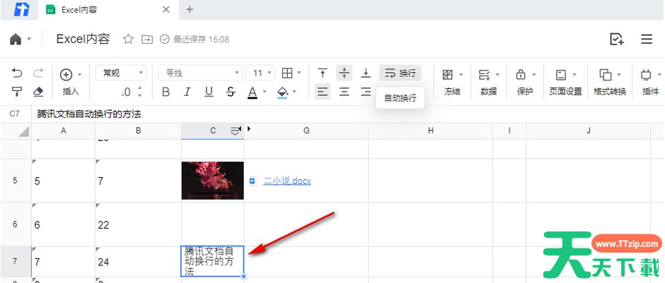The width and height of the screenshot is (665, 283).
Task: Click the move-to-folder icon
Action: click(x=147, y=40)
